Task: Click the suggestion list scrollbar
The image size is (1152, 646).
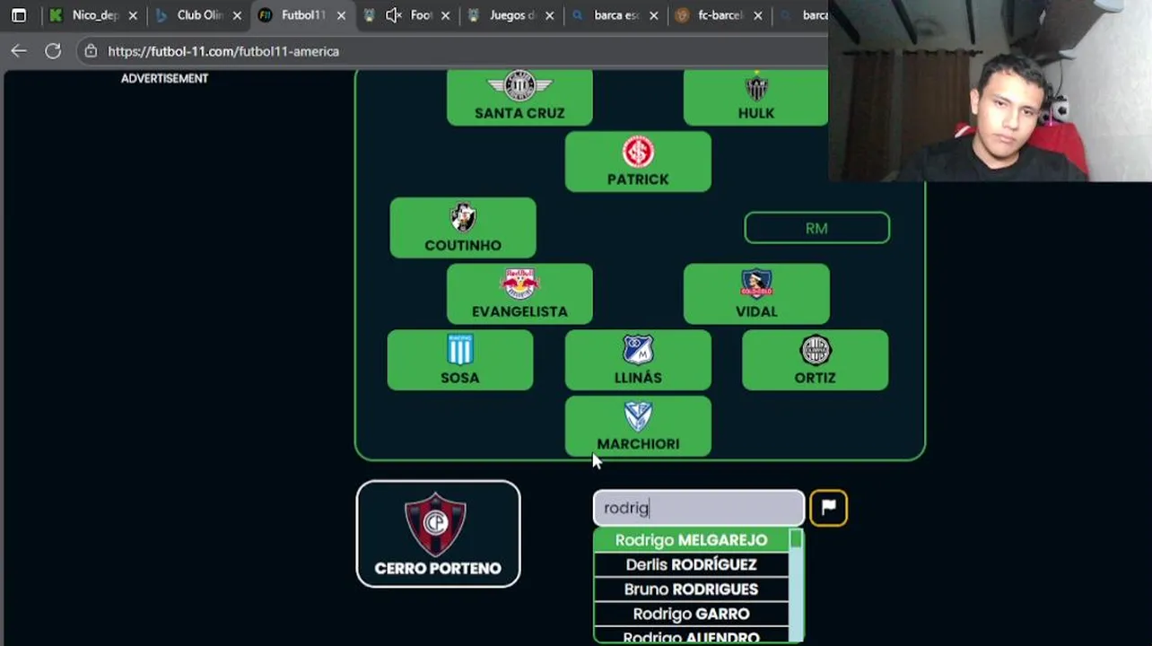Action: (796, 587)
